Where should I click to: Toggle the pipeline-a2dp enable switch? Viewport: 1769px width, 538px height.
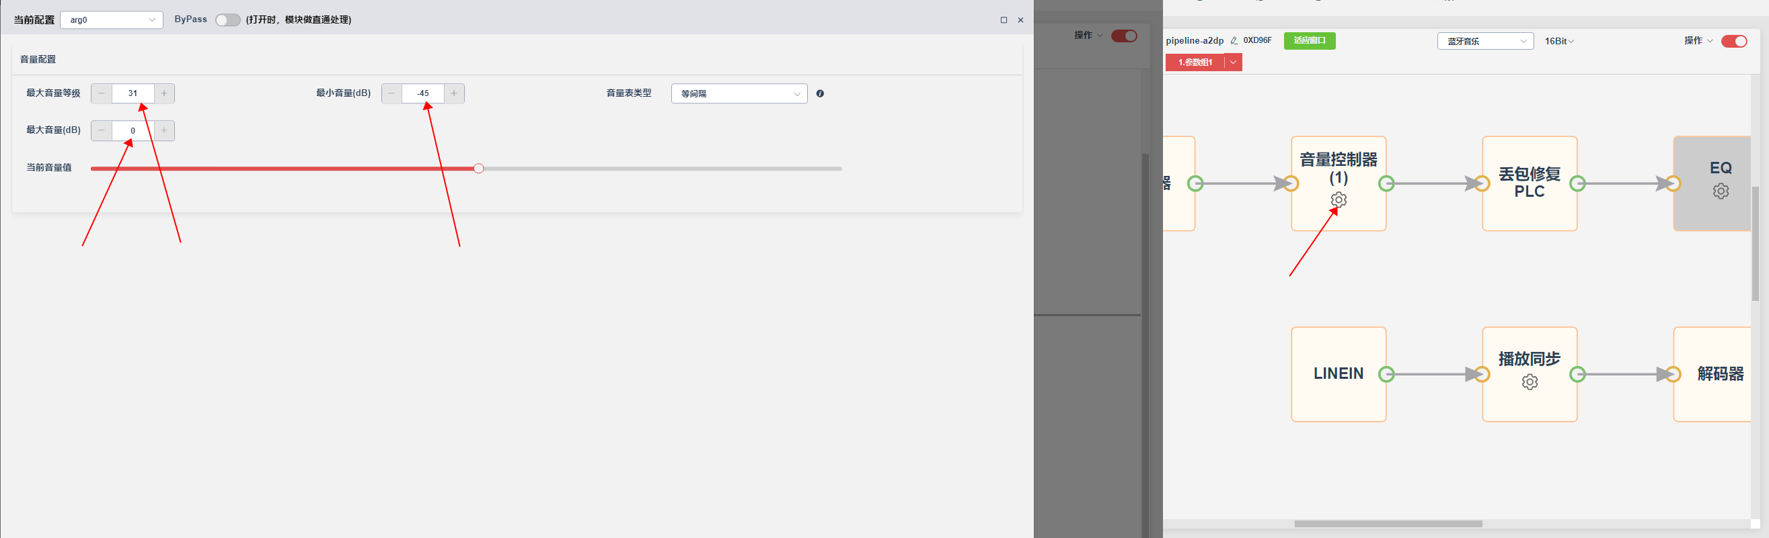pos(1734,41)
